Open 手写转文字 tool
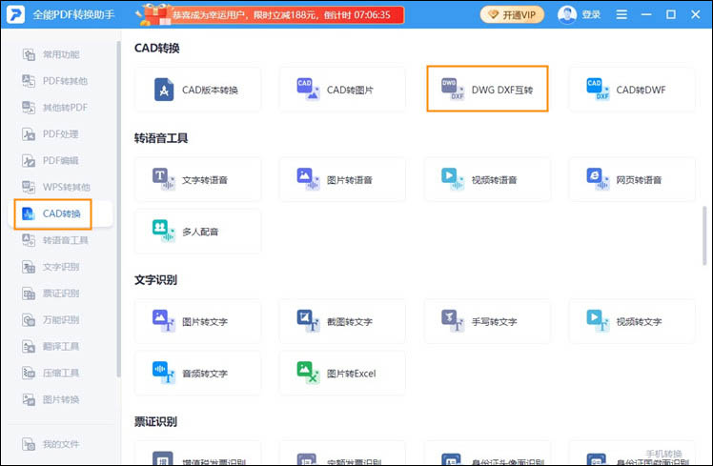Viewport: 713px width, 466px height. (487, 321)
